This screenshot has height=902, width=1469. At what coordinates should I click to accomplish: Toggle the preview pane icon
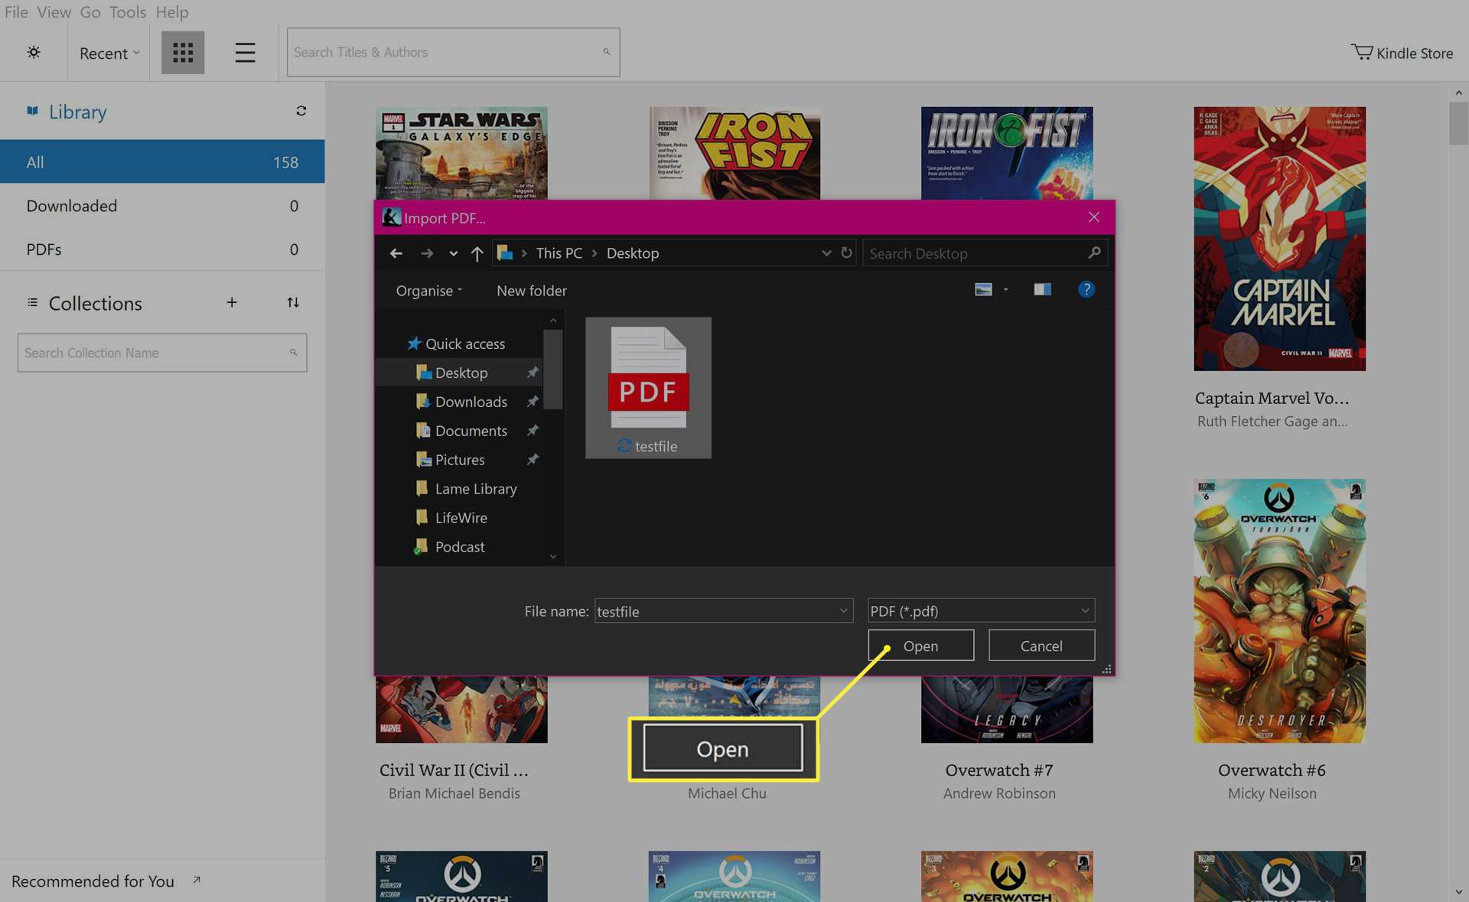click(1042, 289)
